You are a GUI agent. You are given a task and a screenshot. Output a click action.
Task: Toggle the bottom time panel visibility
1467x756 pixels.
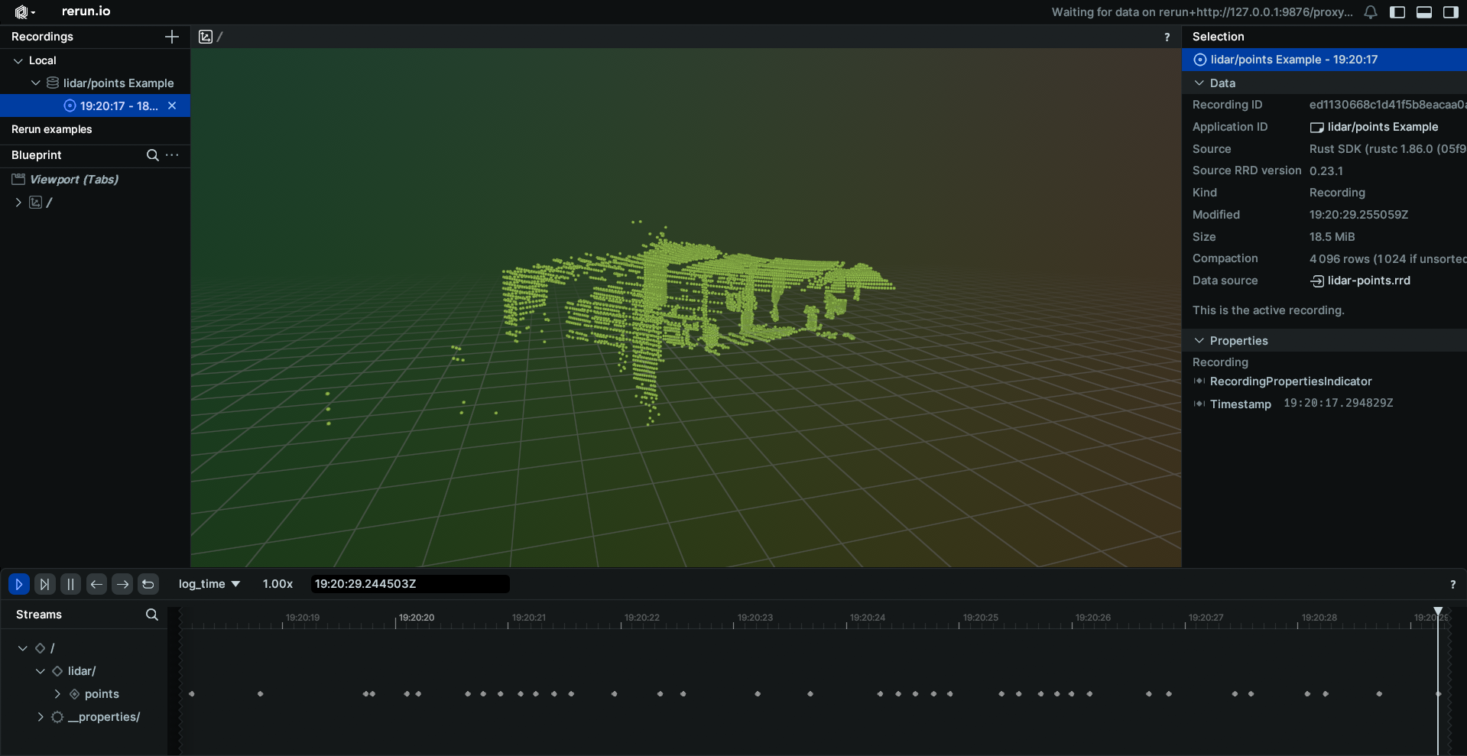(1424, 12)
